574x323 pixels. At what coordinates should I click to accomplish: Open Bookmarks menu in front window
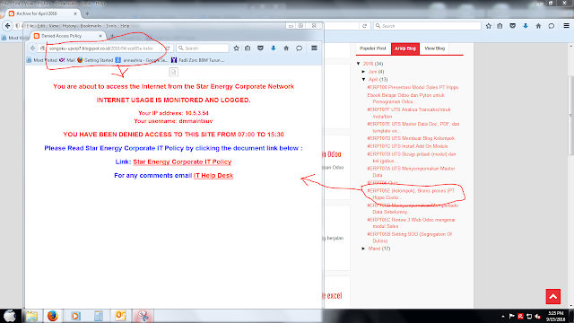coord(91,26)
